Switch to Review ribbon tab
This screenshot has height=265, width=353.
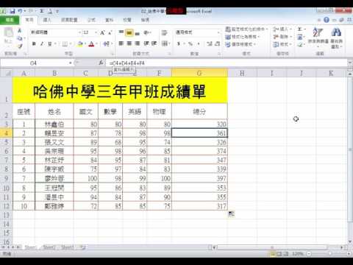click(x=127, y=20)
